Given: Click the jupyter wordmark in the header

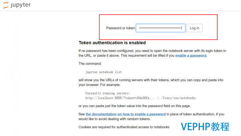Looking at the screenshot, I should click(x=21, y=5).
